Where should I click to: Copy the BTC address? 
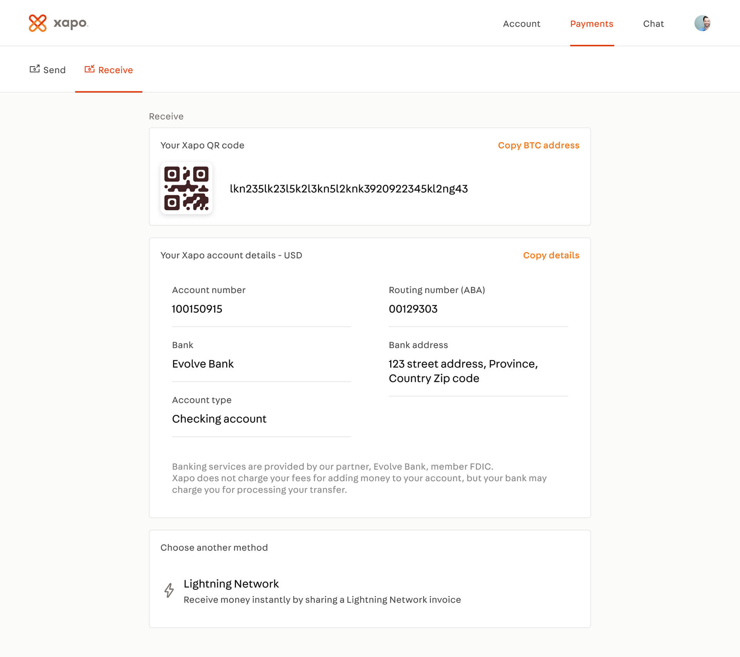[x=538, y=145]
